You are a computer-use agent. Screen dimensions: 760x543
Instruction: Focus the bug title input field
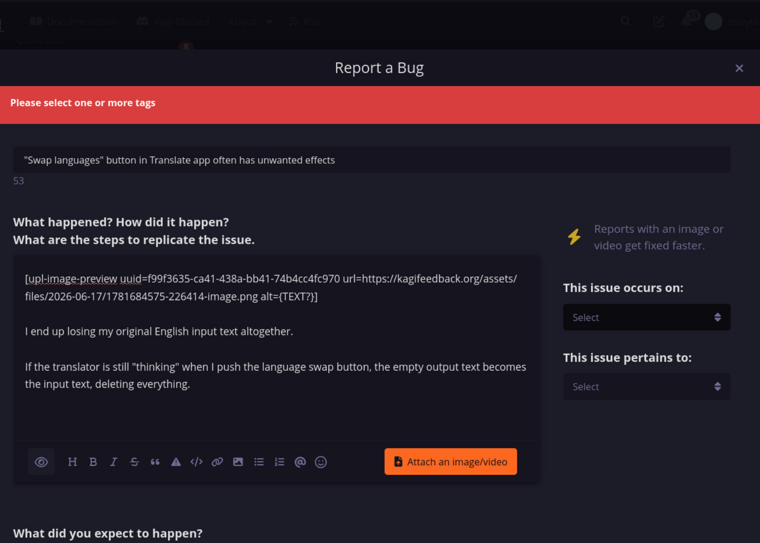372,160
